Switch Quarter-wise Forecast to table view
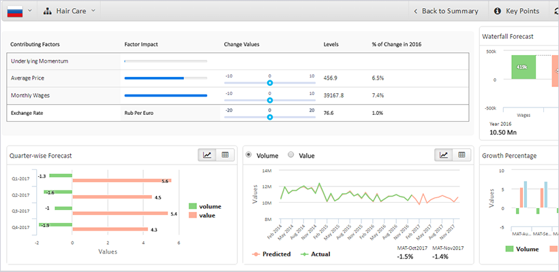The width and height of the screenshot is (559, 272). tap(225, 156)
